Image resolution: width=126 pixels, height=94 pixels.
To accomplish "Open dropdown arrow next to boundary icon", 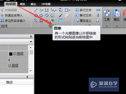I will 70,10.
